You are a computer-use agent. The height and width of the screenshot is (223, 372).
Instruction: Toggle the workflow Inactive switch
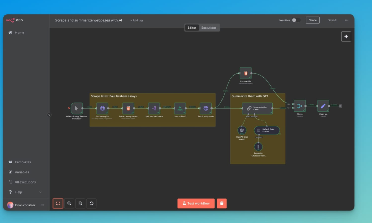coord(296,20)
